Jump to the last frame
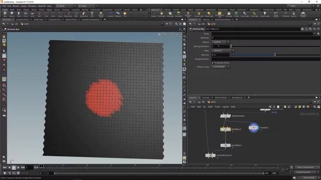This screenshot has width=321, height=180. (23, 167)
